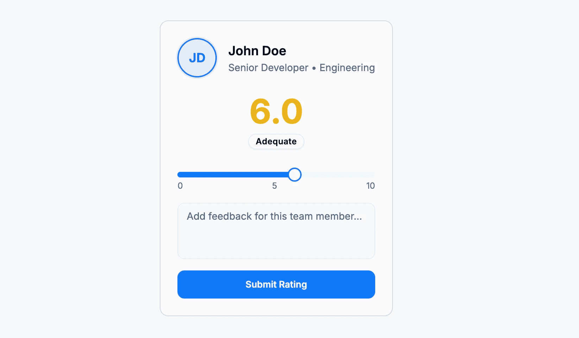579x338 pixels.
Task: Focus the feedback text area
Action: pos(276,231)
